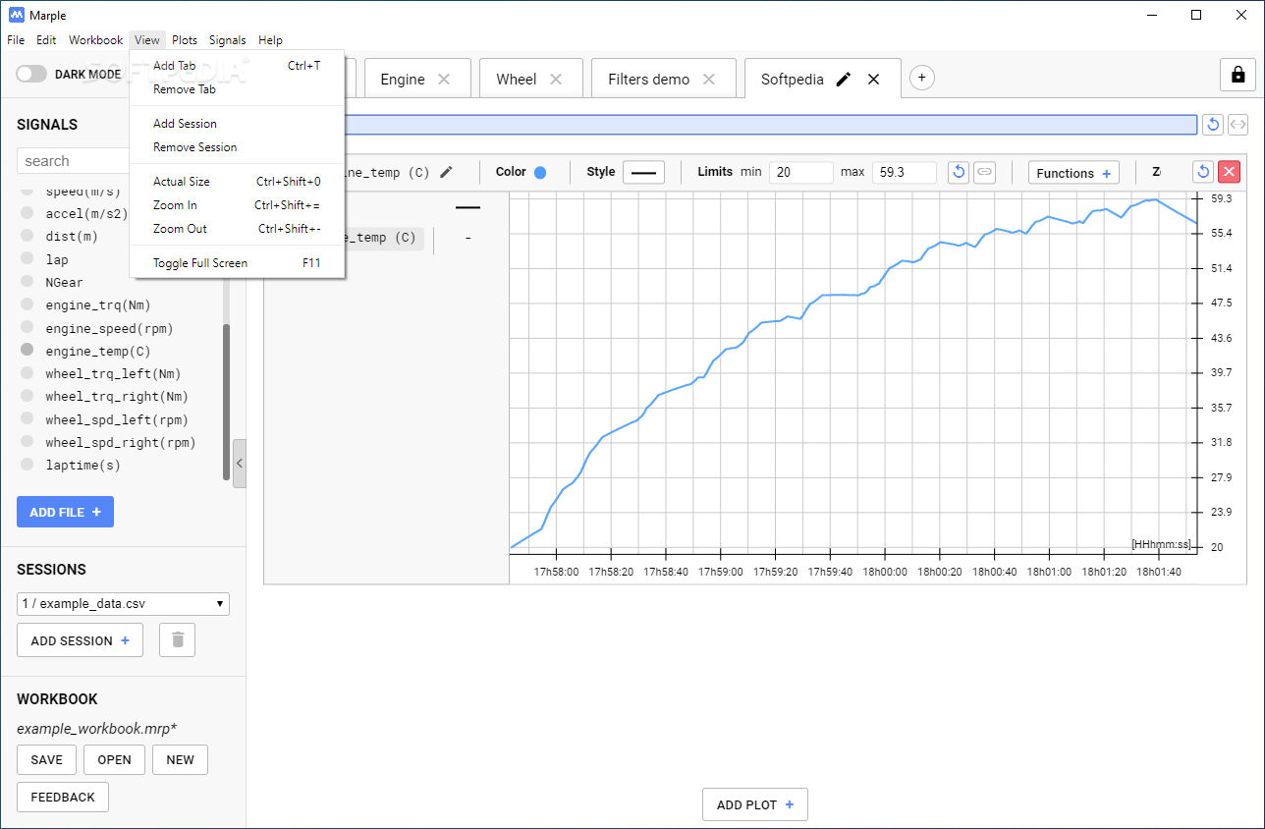Image resolution: width=1265 pixels, height=829 pixels.
Task: Open the Functions plus button
Action: 1073,173
